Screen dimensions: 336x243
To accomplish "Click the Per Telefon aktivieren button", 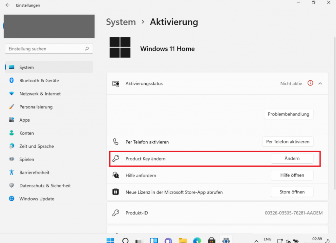I will (x=288, y=142).
